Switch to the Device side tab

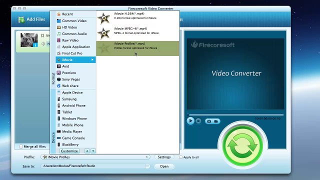tap(53, 137)
